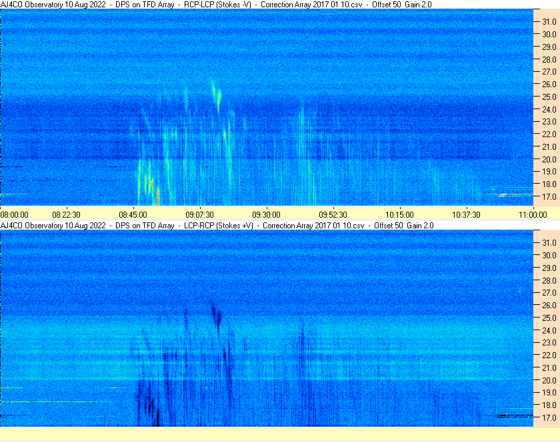Click the 08:22:30 time axis label
Image resolution: width=560 pixels, height=442 pixels.
67,215
